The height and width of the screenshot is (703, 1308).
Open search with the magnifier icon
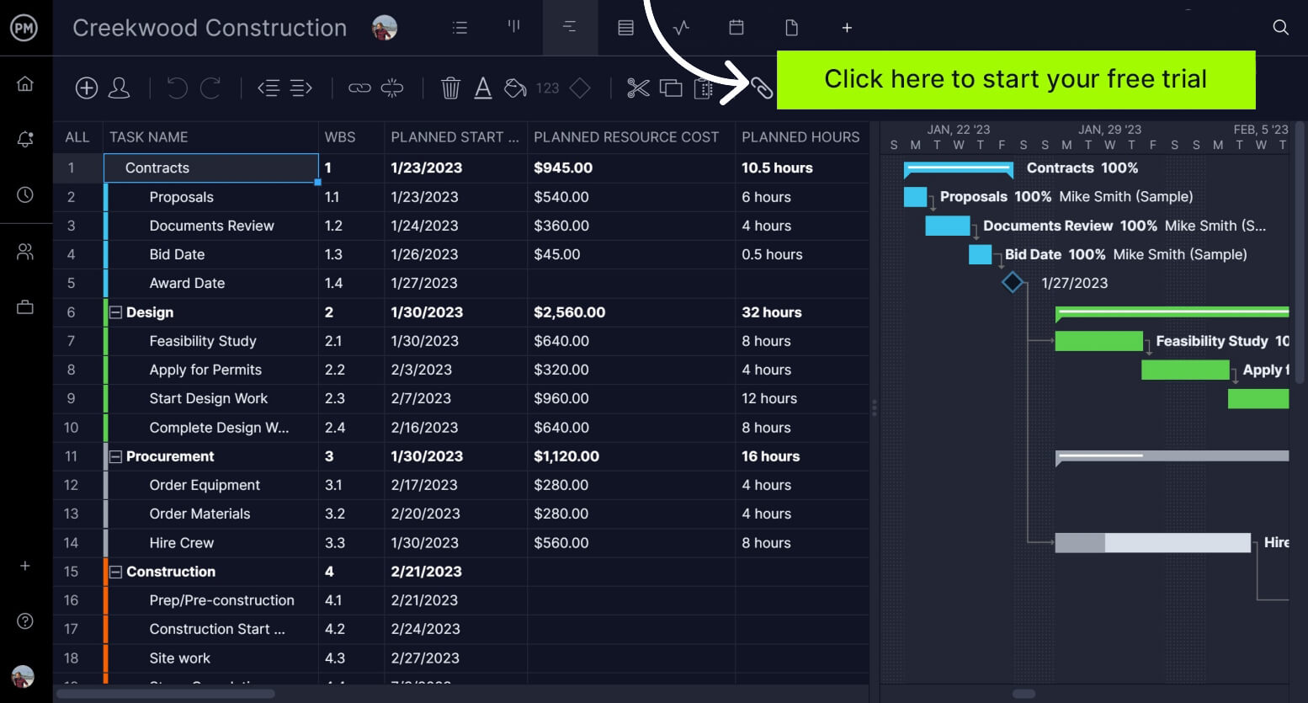[x=1280, y=27]
